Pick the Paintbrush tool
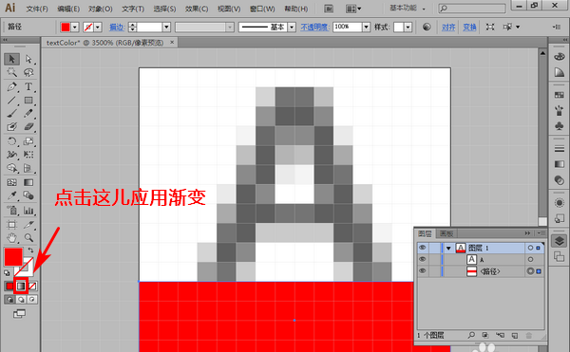The width and height of the screenshot is (570, 352). (11, 113)
